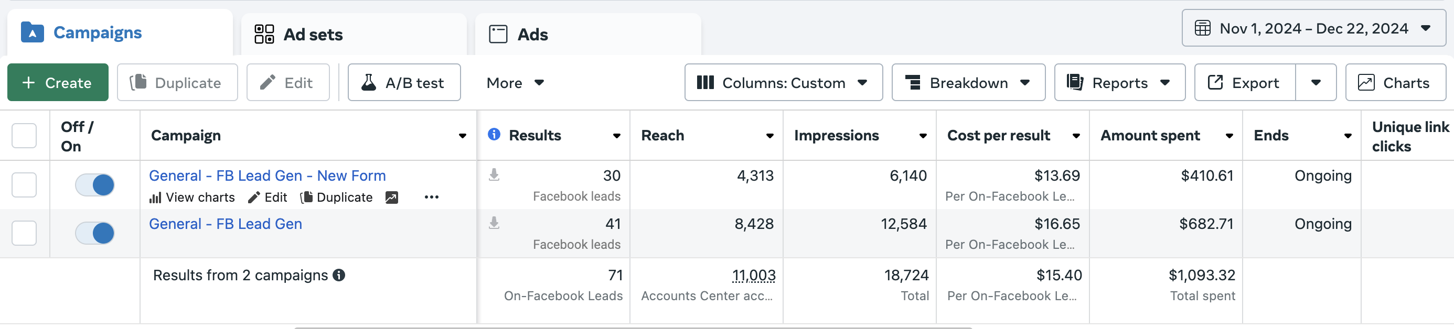Image resolution: width=1454 pixels, height=329 pixels.
Task: Switch to the Ads tab
Action: point(532,35)
